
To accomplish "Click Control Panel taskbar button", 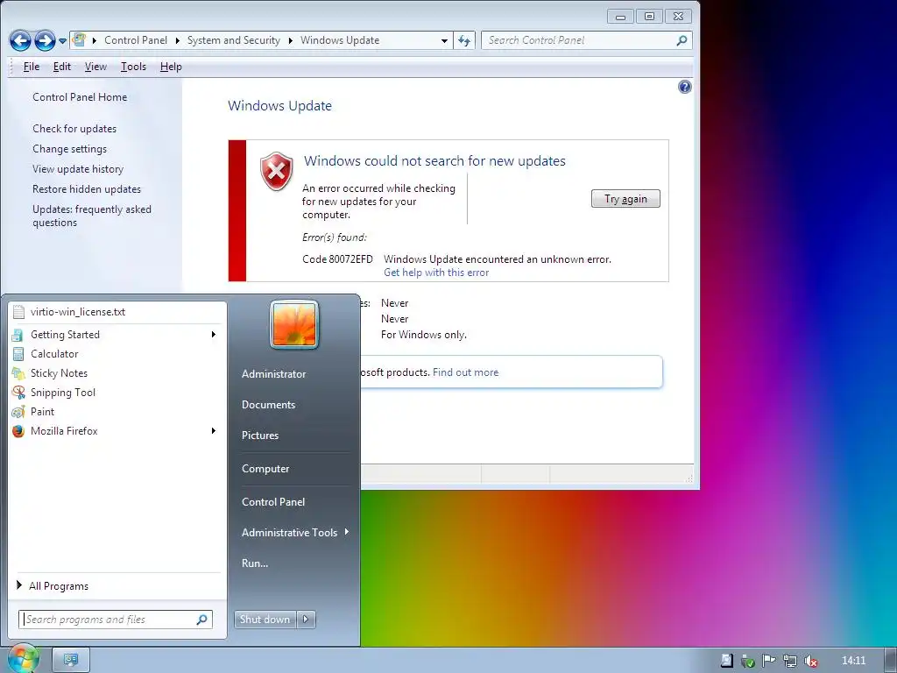I will [x=71, y=660].
